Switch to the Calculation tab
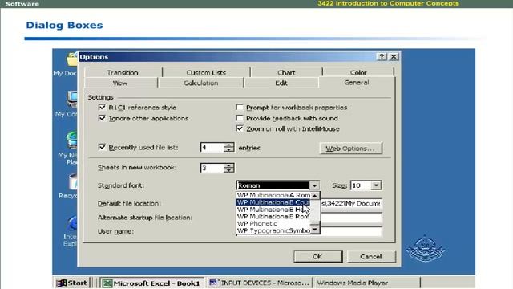 tap(201, 83)
